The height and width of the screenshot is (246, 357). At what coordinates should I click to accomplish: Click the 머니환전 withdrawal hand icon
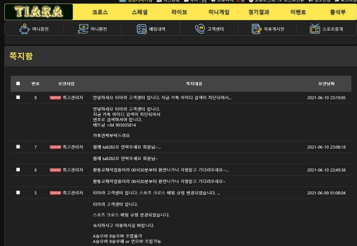(x=83, y=29)
